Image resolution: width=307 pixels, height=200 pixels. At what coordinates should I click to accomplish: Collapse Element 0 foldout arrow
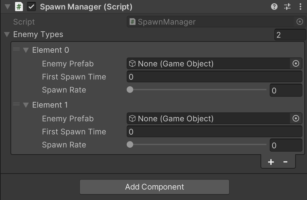coord(26,50)
